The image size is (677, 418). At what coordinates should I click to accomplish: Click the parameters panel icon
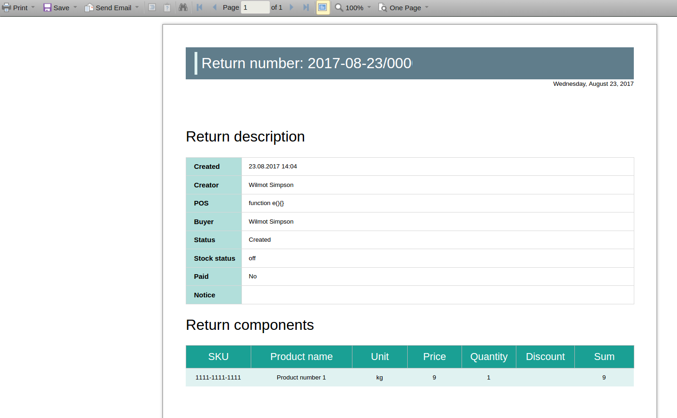(167, 7)
